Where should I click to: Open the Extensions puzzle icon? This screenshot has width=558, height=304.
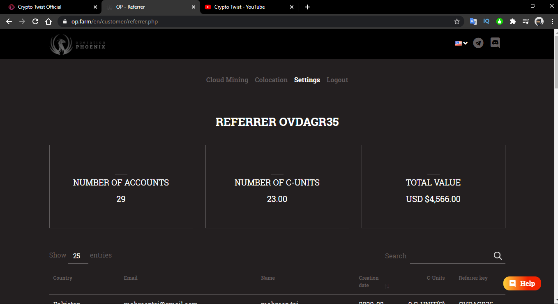pyautogui.click(x=513, y=21)
